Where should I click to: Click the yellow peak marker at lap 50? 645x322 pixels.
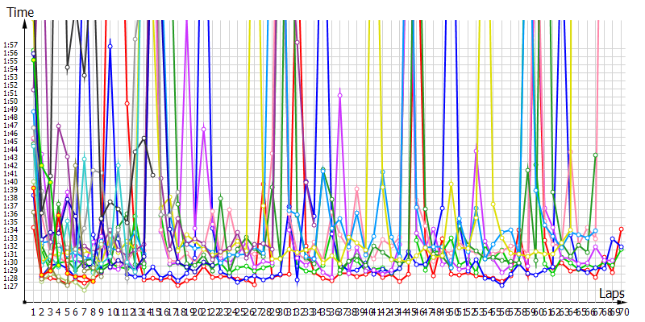451,184
